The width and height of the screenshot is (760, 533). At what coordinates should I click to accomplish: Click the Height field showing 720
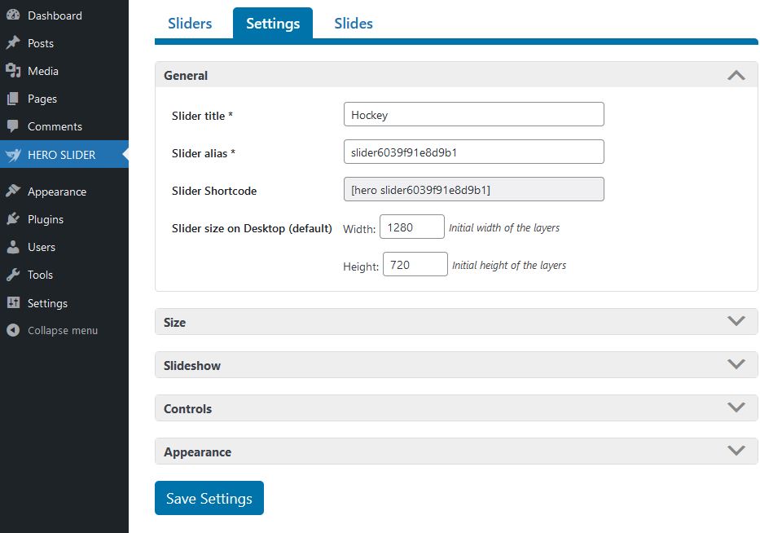[415, 264]
